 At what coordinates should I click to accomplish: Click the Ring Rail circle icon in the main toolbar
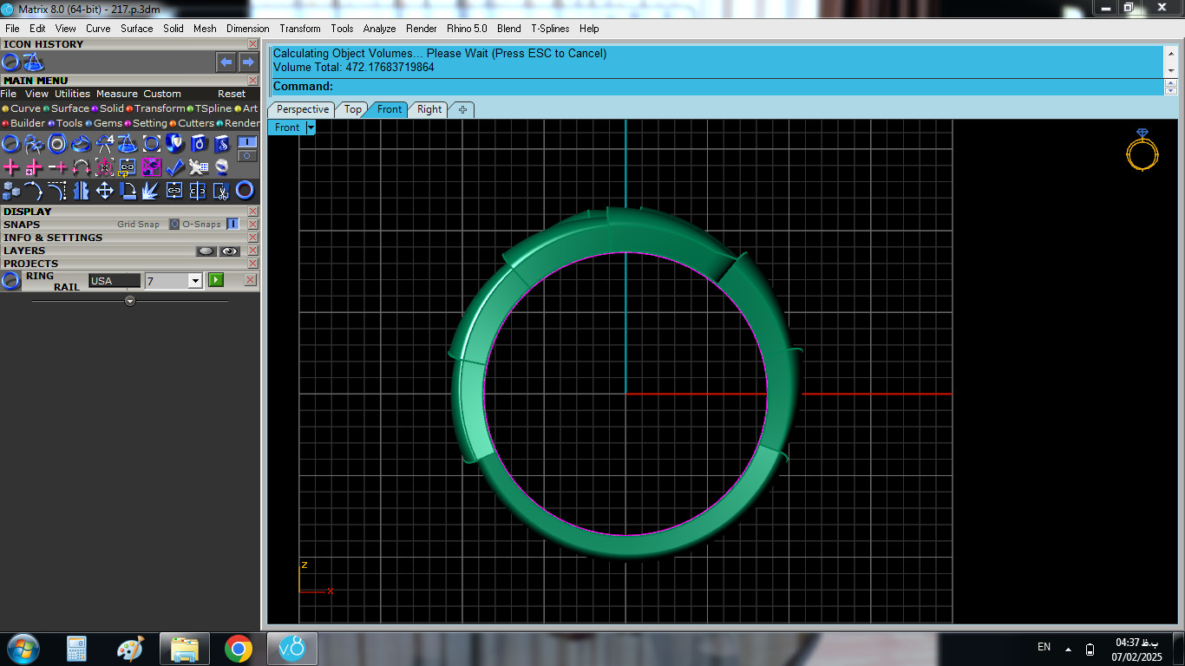point(10,144)
